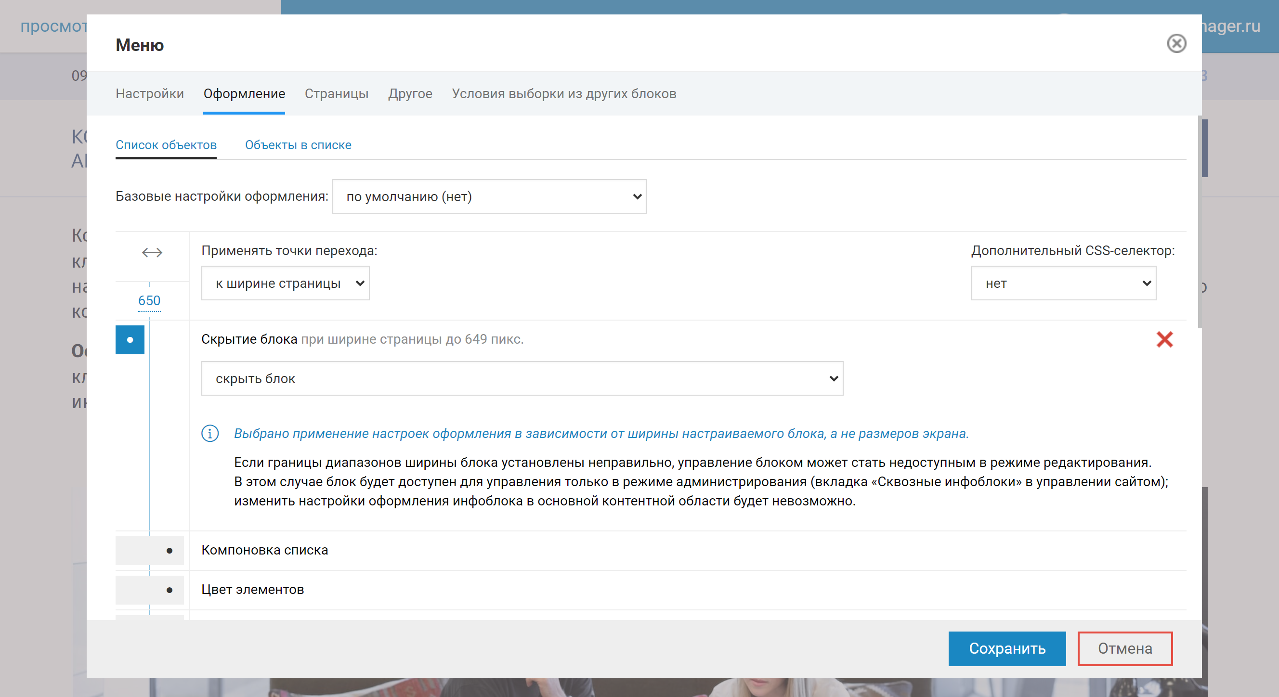Select the Объекты в списке sub-tab
This screenshot has height=697, width=1279.
click(298, 145)
